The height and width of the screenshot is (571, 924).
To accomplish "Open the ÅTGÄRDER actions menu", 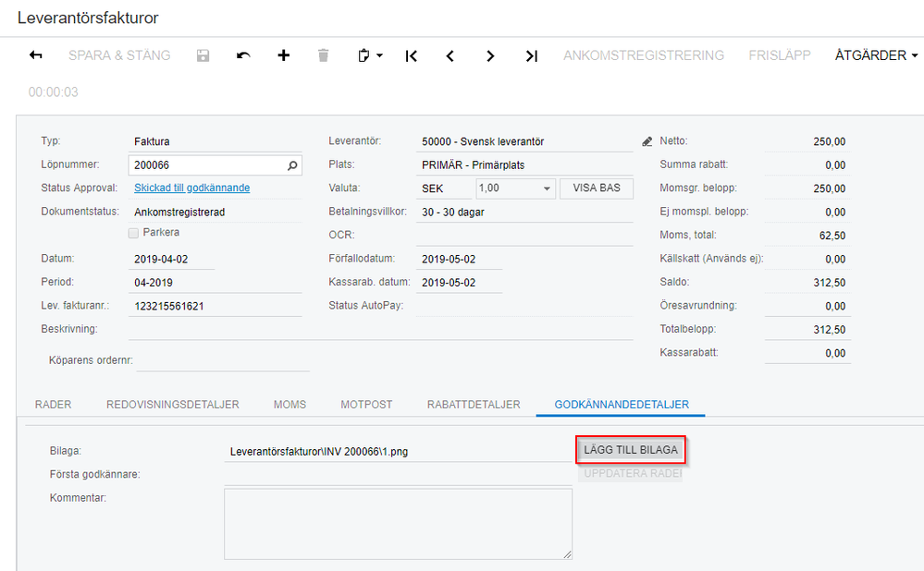I will pyautogui.click(x=876, y=55).
